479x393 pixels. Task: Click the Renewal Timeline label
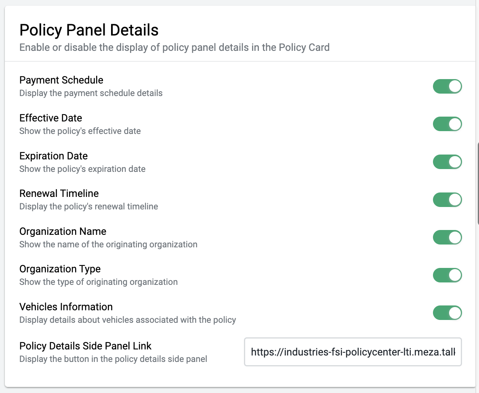[59, 193]
